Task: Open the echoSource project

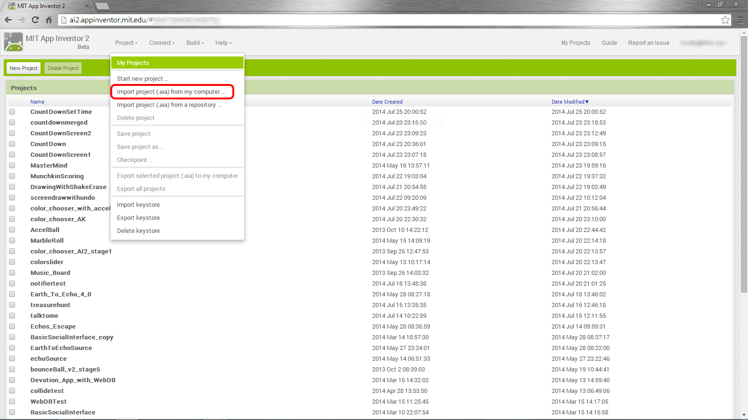Action: click(x=49, y=359)
